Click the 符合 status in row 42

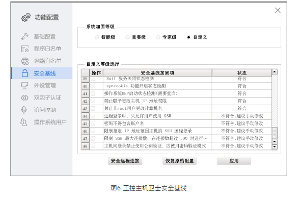[242, 101]
